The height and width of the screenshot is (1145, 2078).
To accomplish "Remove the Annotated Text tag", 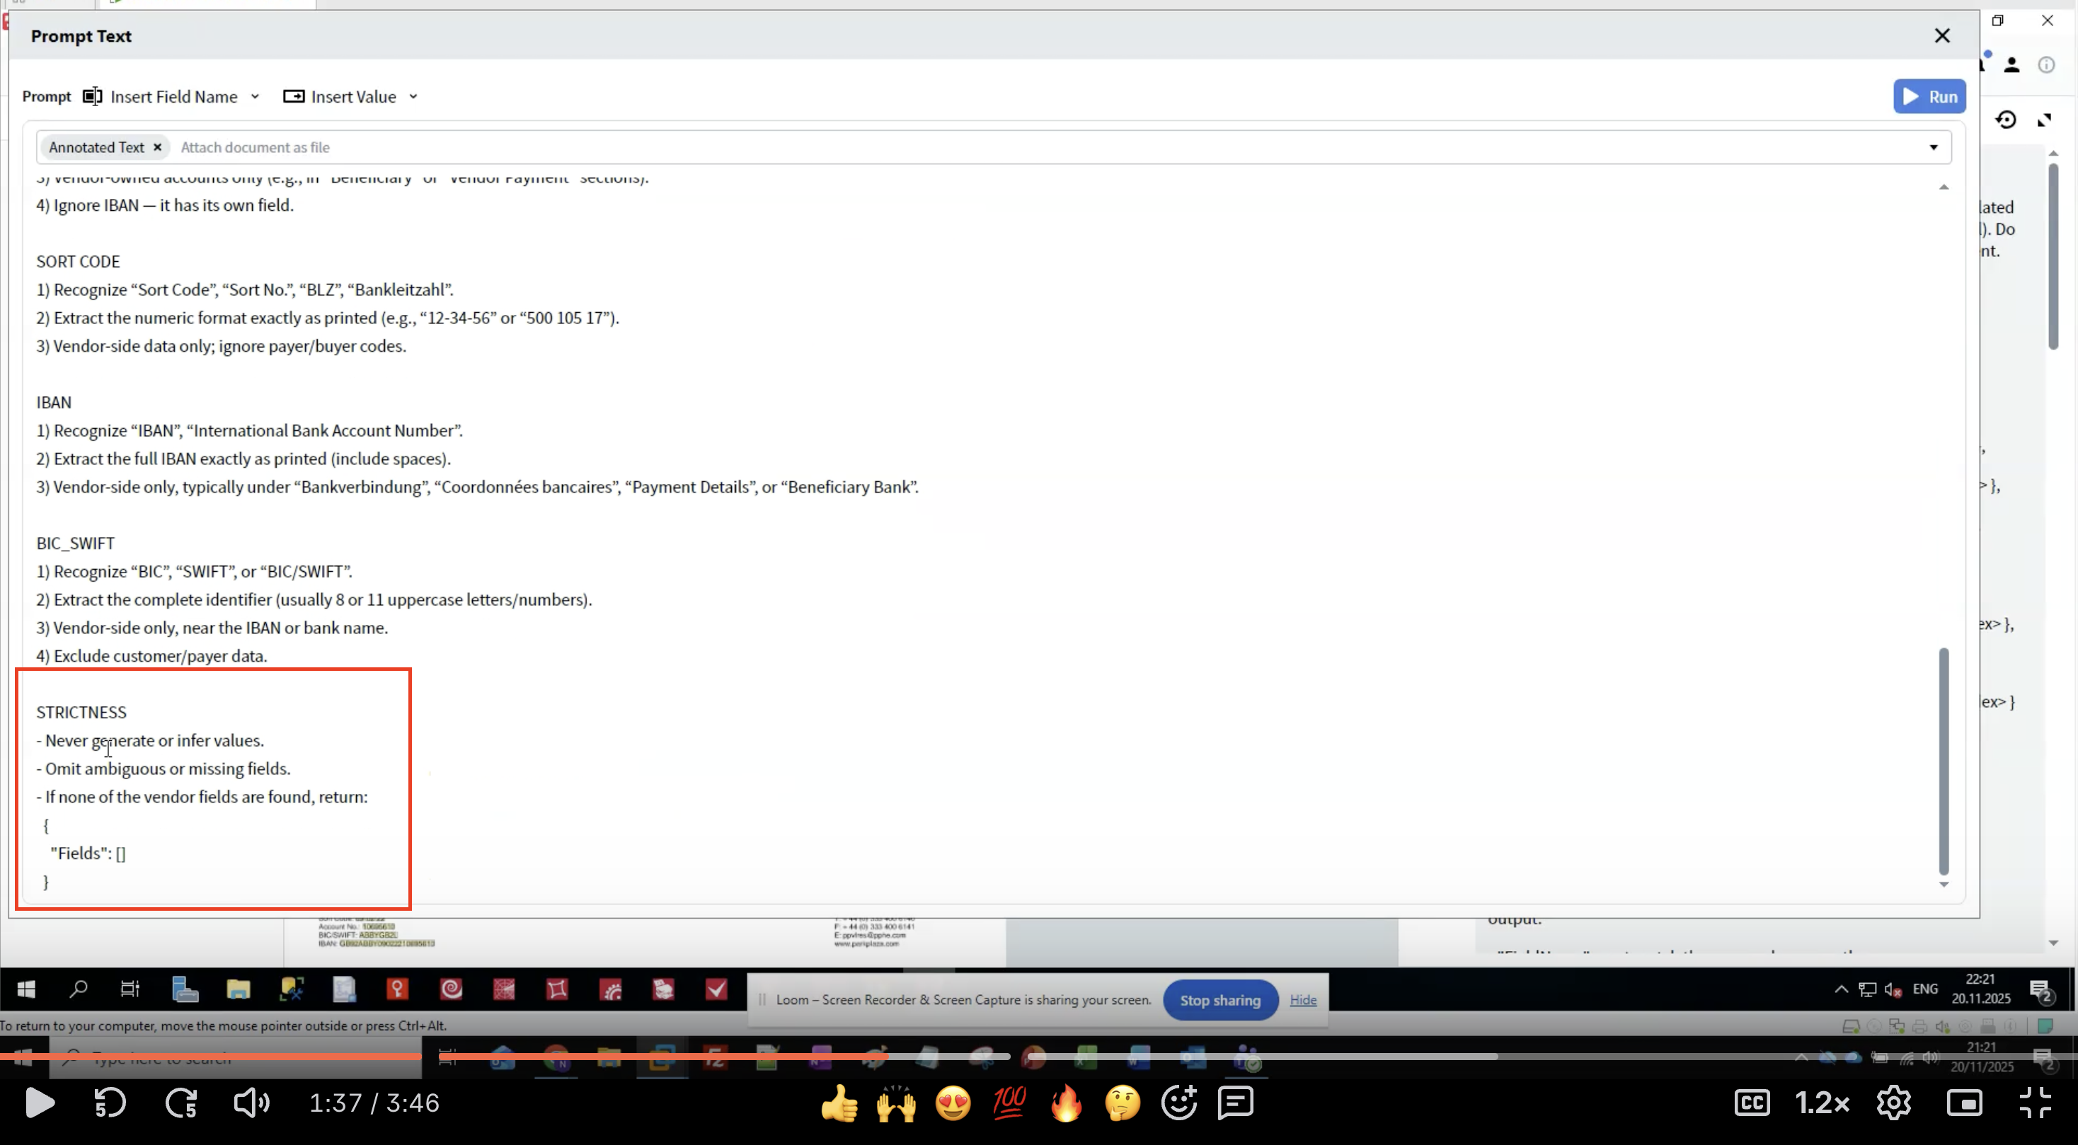I will tap(157, 146).
